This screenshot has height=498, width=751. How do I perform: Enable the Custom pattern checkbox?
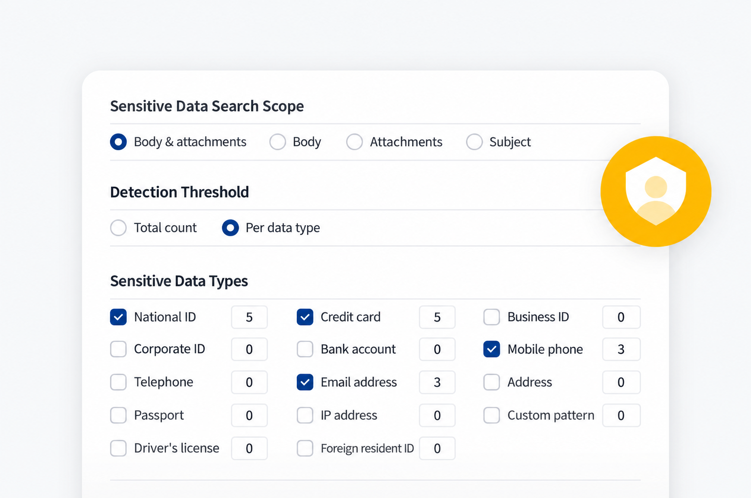point(492,416)
